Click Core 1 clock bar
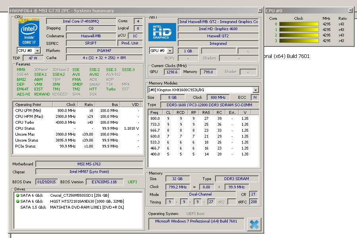This screenshot has width=357, height=238. pyautogui.click(x=299, y=30)
